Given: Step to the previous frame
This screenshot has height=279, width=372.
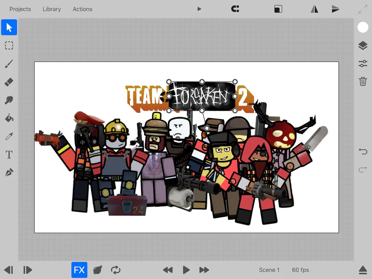Looking at the screenshot, I should [x=9, y=270].
